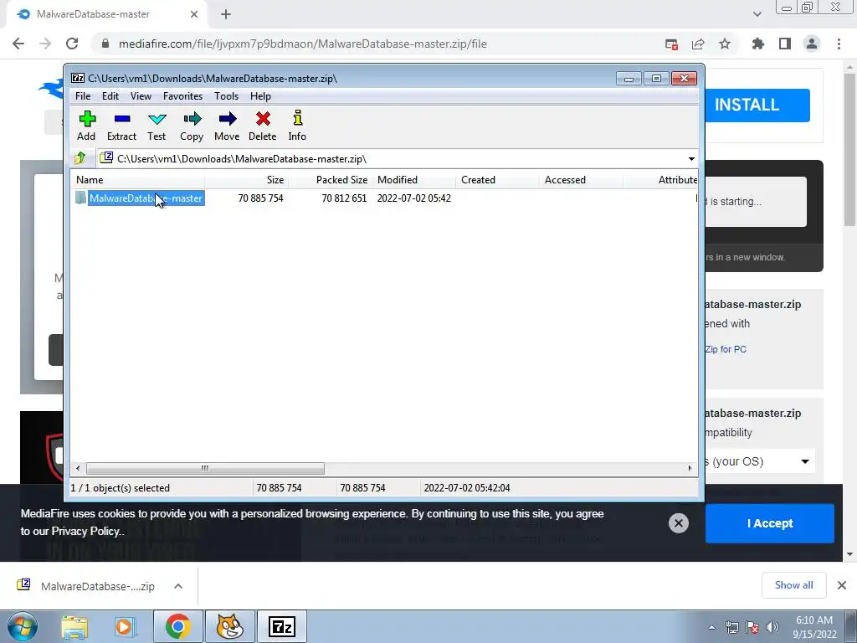
Task: Sort by Size column header
Action: [247, 180]
